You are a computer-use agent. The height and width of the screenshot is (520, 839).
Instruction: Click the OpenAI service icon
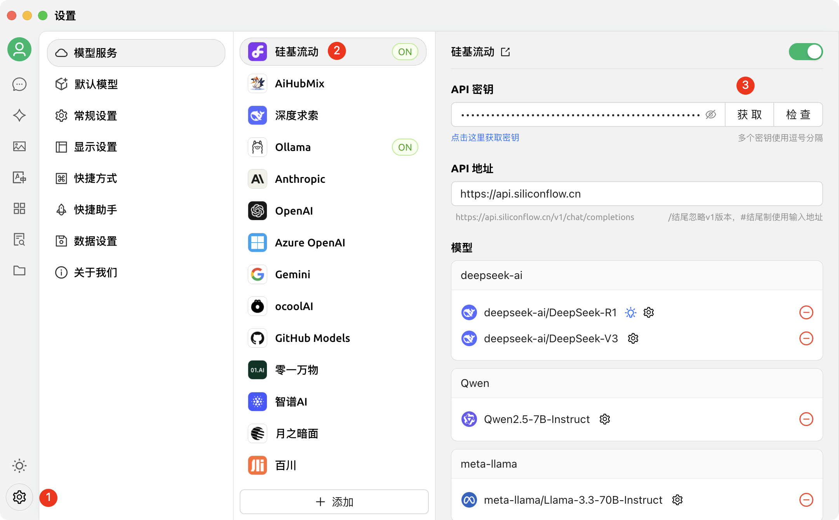[257, 211]
